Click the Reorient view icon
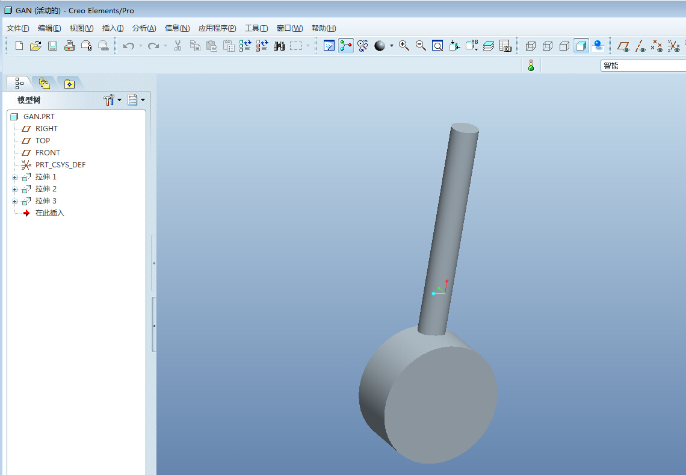This screenshot has height=475, width=686. click(x=454, y=46)
